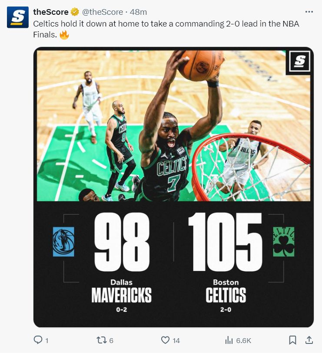
Task: Click the Boston Celtics shamrock logo
Action: click(283, 242)
